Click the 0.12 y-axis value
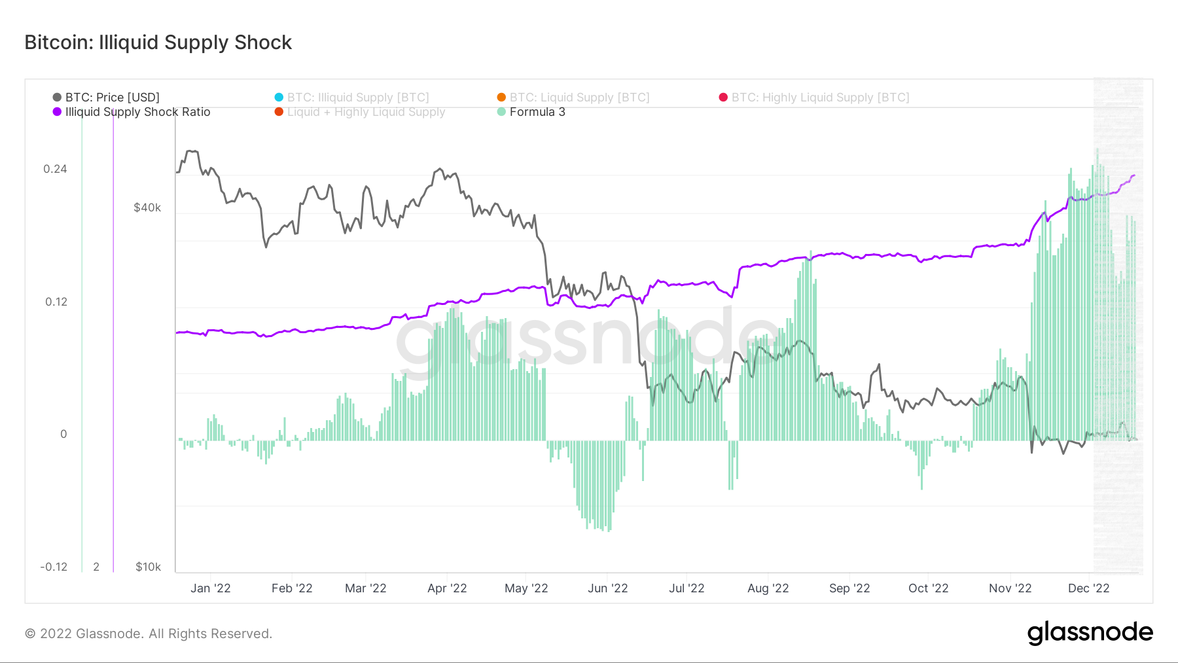The height and width of the screenshot is (663, 1178). click(x=56, y=302)
